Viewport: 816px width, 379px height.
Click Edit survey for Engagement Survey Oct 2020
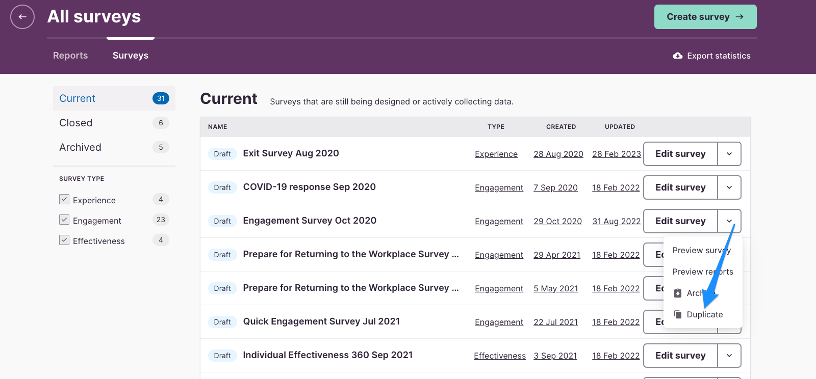(x=680, y=221)
